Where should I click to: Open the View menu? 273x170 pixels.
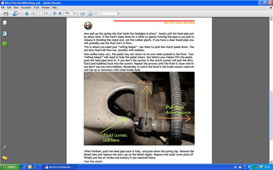click(16, 8)
